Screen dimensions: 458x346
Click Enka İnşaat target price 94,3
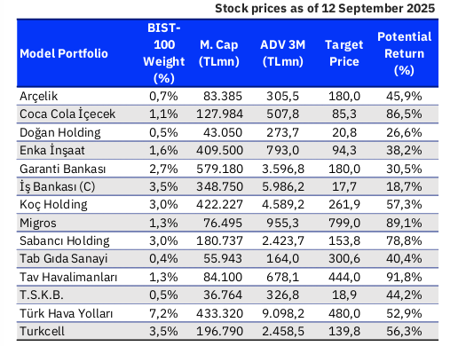344,150
